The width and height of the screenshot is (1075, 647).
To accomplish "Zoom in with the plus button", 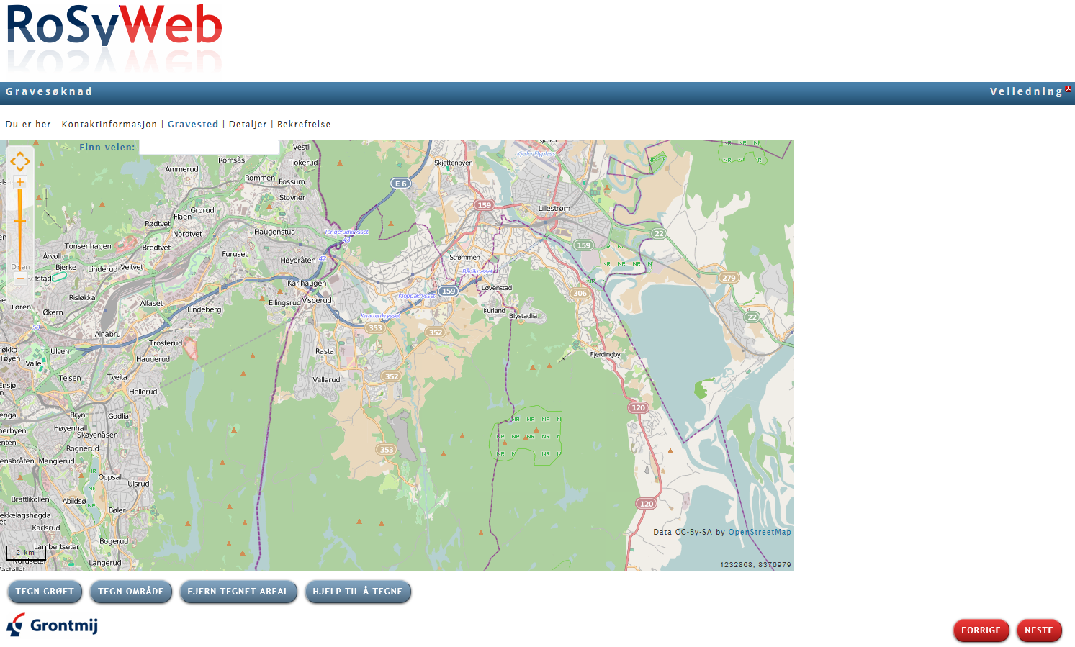I will click(20, 182).
